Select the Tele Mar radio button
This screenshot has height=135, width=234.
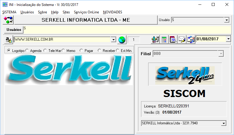pyautogui.click(x=45, y=50)
